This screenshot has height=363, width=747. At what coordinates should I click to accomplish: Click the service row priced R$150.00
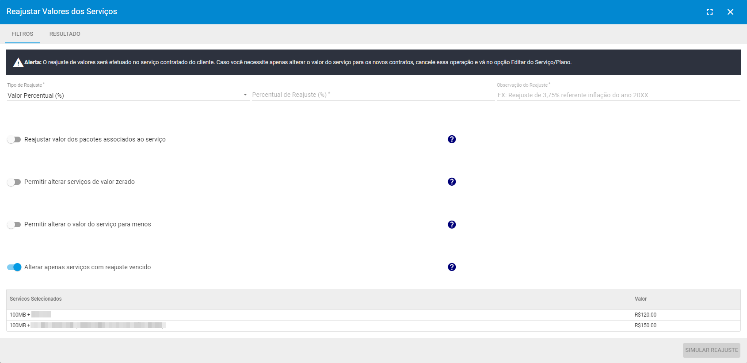(x=373, y=325)
